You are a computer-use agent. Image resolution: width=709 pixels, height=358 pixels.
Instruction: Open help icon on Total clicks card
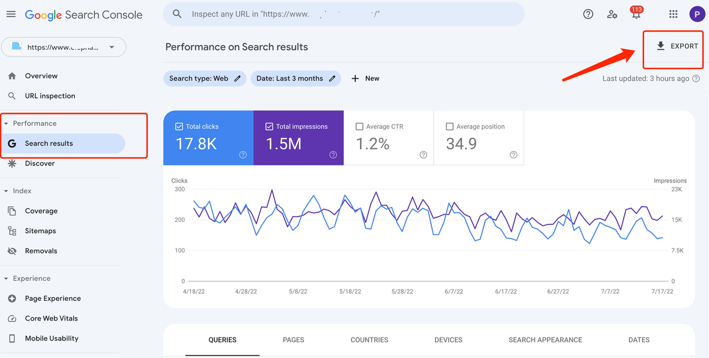pos(243,155)
